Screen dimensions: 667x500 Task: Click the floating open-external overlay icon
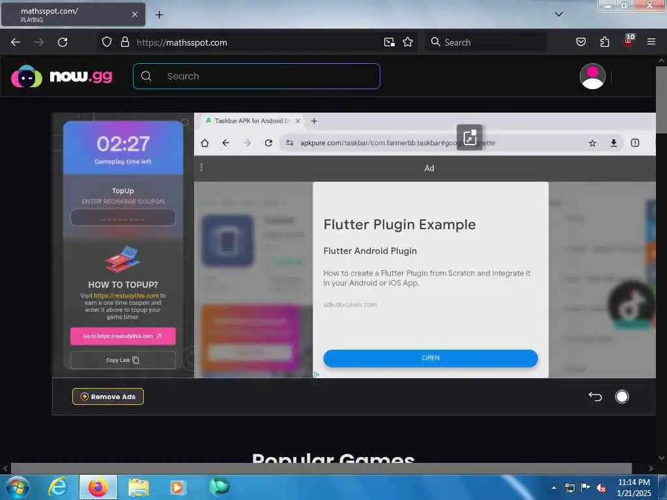point(470,137)
